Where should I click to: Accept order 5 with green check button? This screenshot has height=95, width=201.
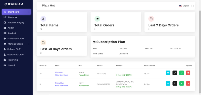click(181, 83)
